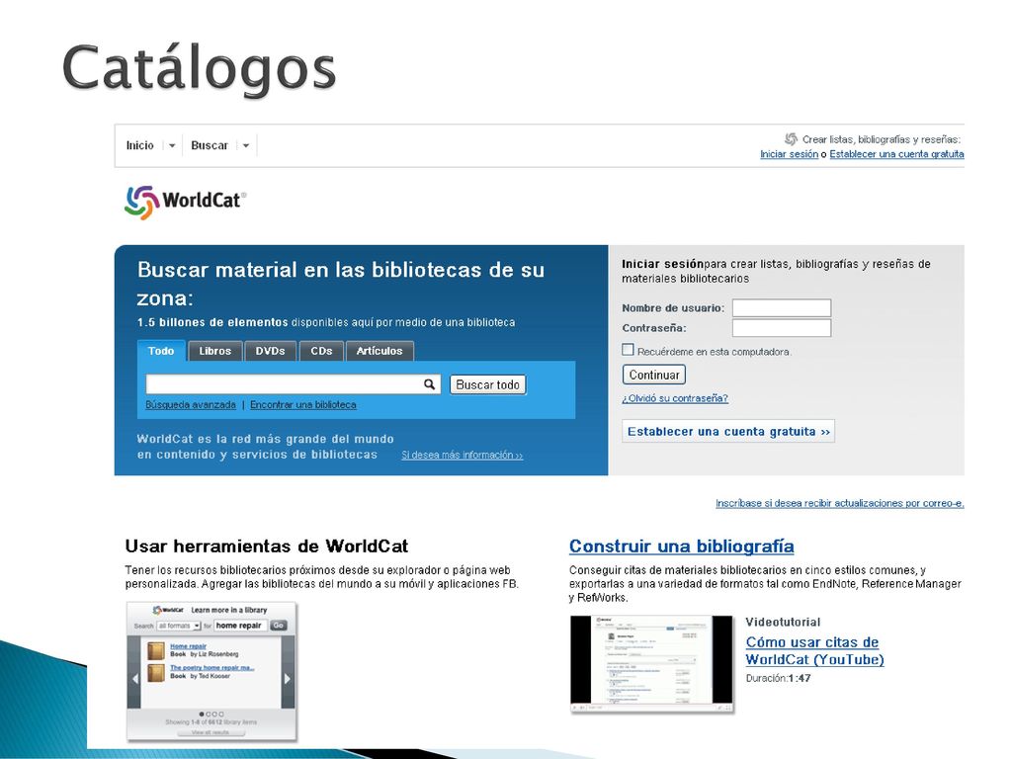
Task: Click the Videotutorial label
Action: click(x=783, y=623)
